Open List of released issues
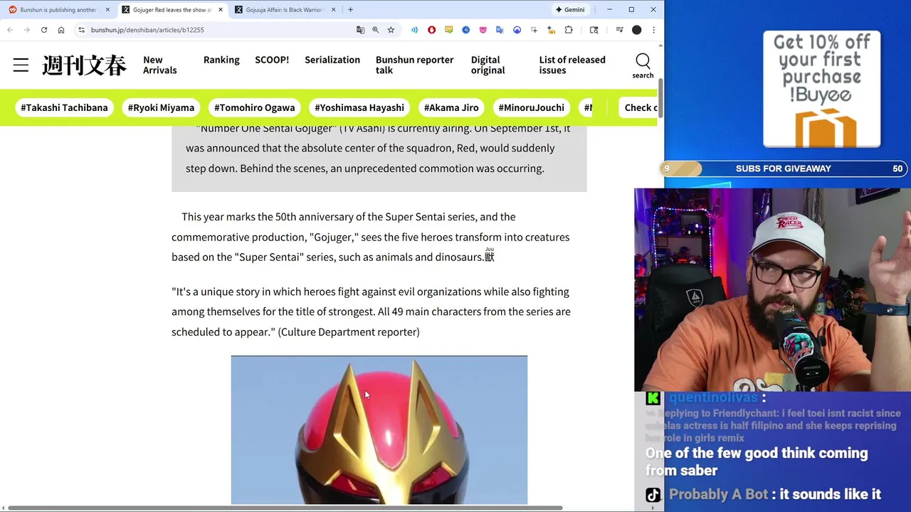The width and height of the screenshot is (911, 512). point(572,65)
